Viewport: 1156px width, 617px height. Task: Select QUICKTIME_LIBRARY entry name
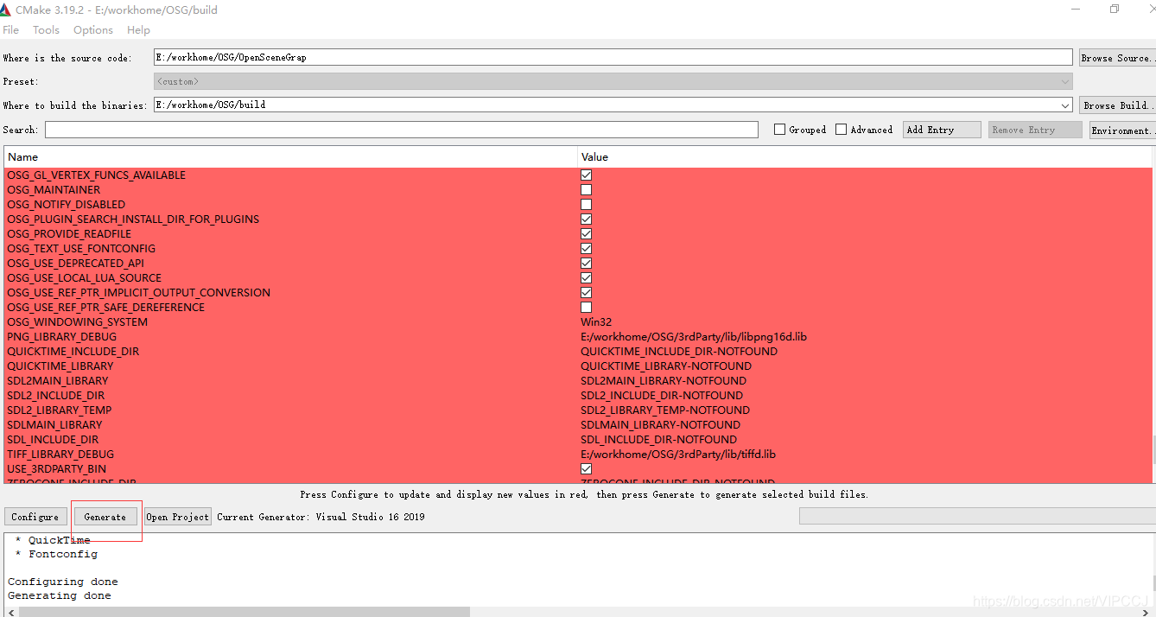coord(60,366)
